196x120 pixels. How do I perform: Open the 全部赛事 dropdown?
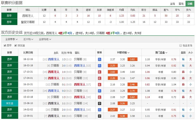11,39
